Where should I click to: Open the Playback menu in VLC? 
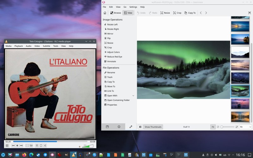point(19,46)
